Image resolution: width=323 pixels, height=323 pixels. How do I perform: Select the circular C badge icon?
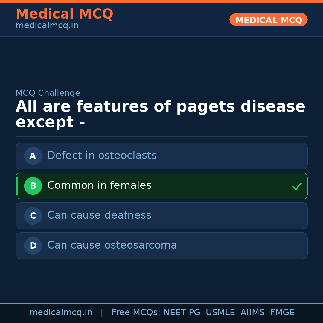33,216
